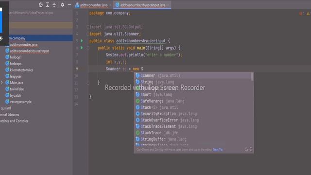Open the forloop1 class
311x175 pixels.
click(x=16, y=57)
